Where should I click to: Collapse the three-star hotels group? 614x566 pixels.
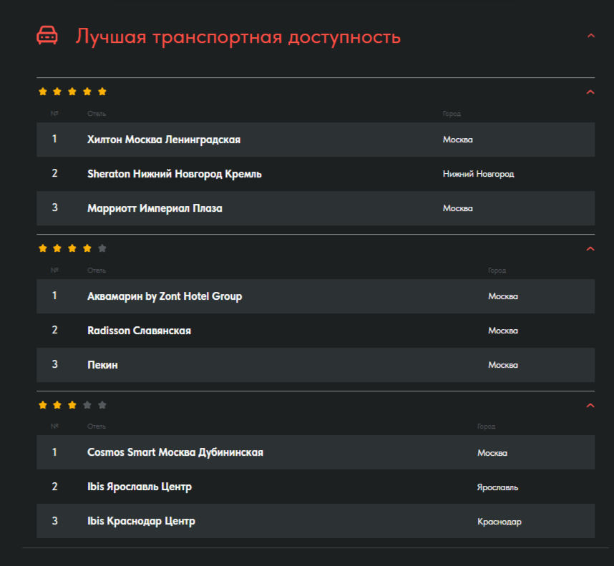[590, 405]
